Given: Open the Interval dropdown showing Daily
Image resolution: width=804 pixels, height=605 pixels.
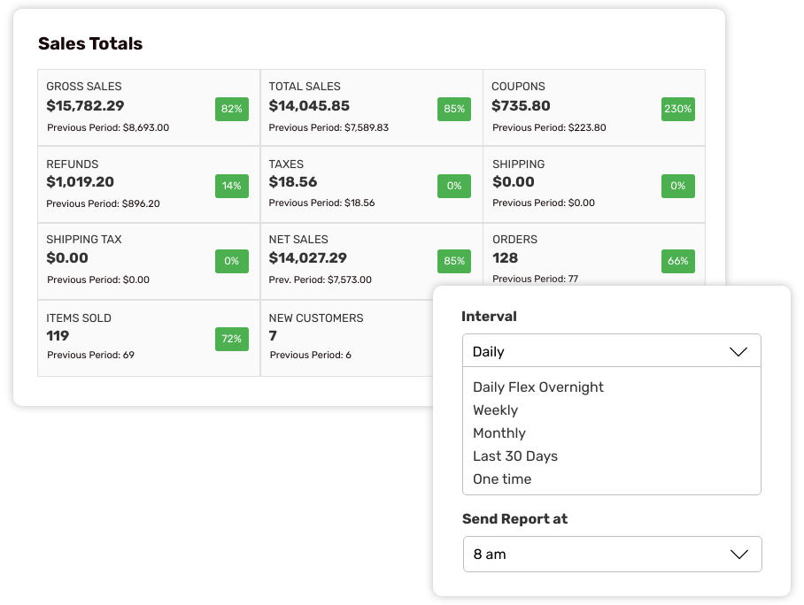Looking at the screenshot, I should pyautogui.click(x=612, y=350).
